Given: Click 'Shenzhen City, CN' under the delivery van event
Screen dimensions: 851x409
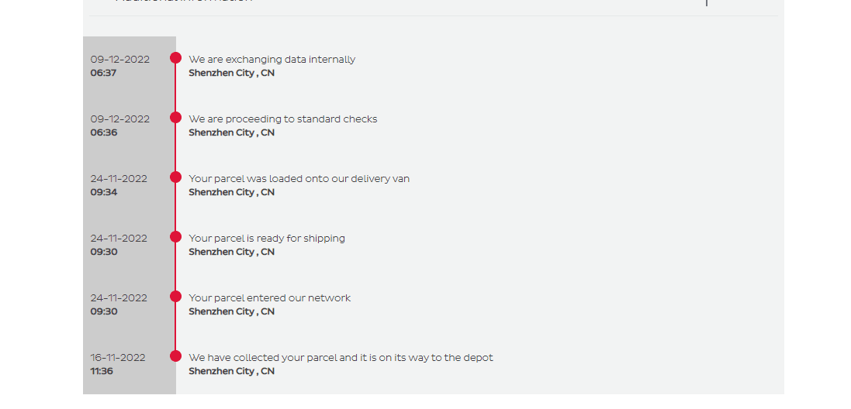Looking at the screenshot, I should coord(231,192).
